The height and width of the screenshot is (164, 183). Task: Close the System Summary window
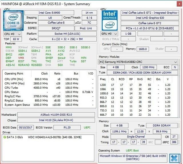179,4
